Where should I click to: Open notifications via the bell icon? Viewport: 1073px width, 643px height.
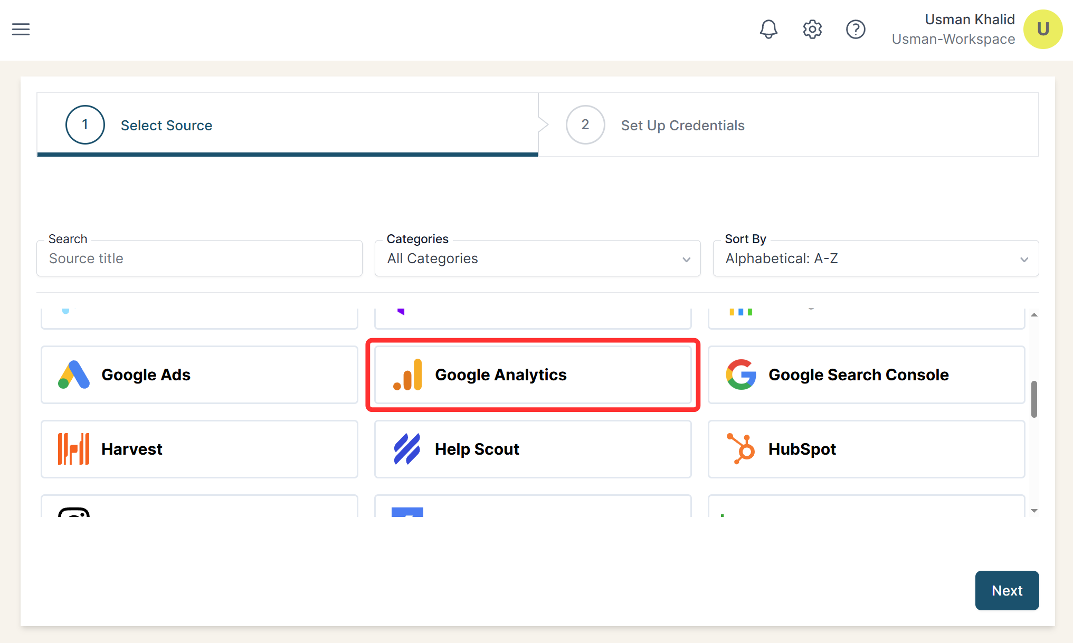(768, 29)
